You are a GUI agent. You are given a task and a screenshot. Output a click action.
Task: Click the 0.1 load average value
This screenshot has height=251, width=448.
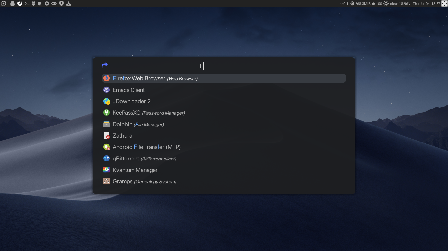(346, 4)
